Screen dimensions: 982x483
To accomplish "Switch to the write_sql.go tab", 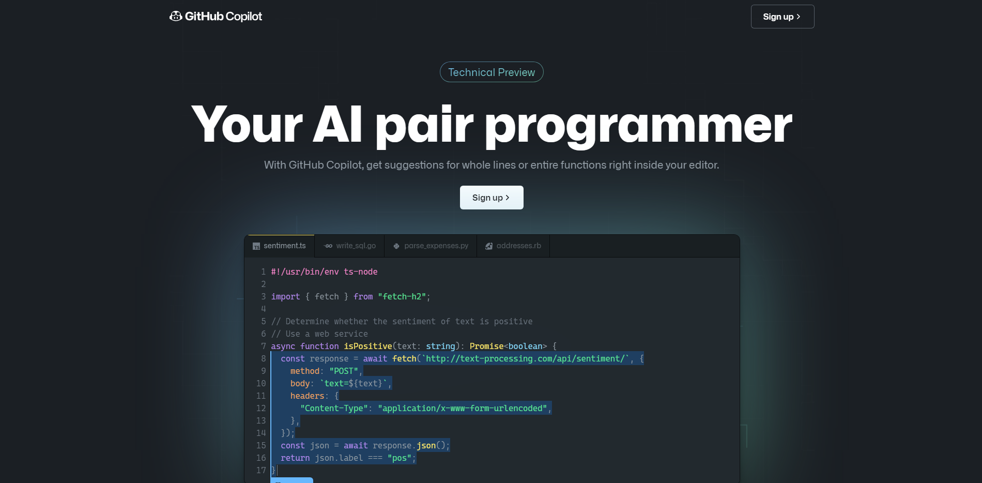I will pos(349,246).
